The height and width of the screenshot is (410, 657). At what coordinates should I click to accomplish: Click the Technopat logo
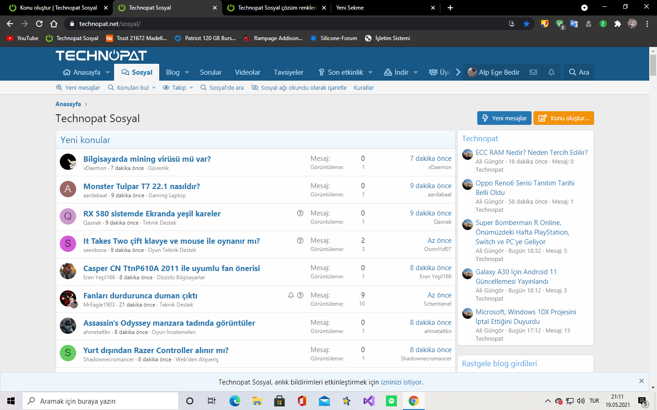click(101, 56)
